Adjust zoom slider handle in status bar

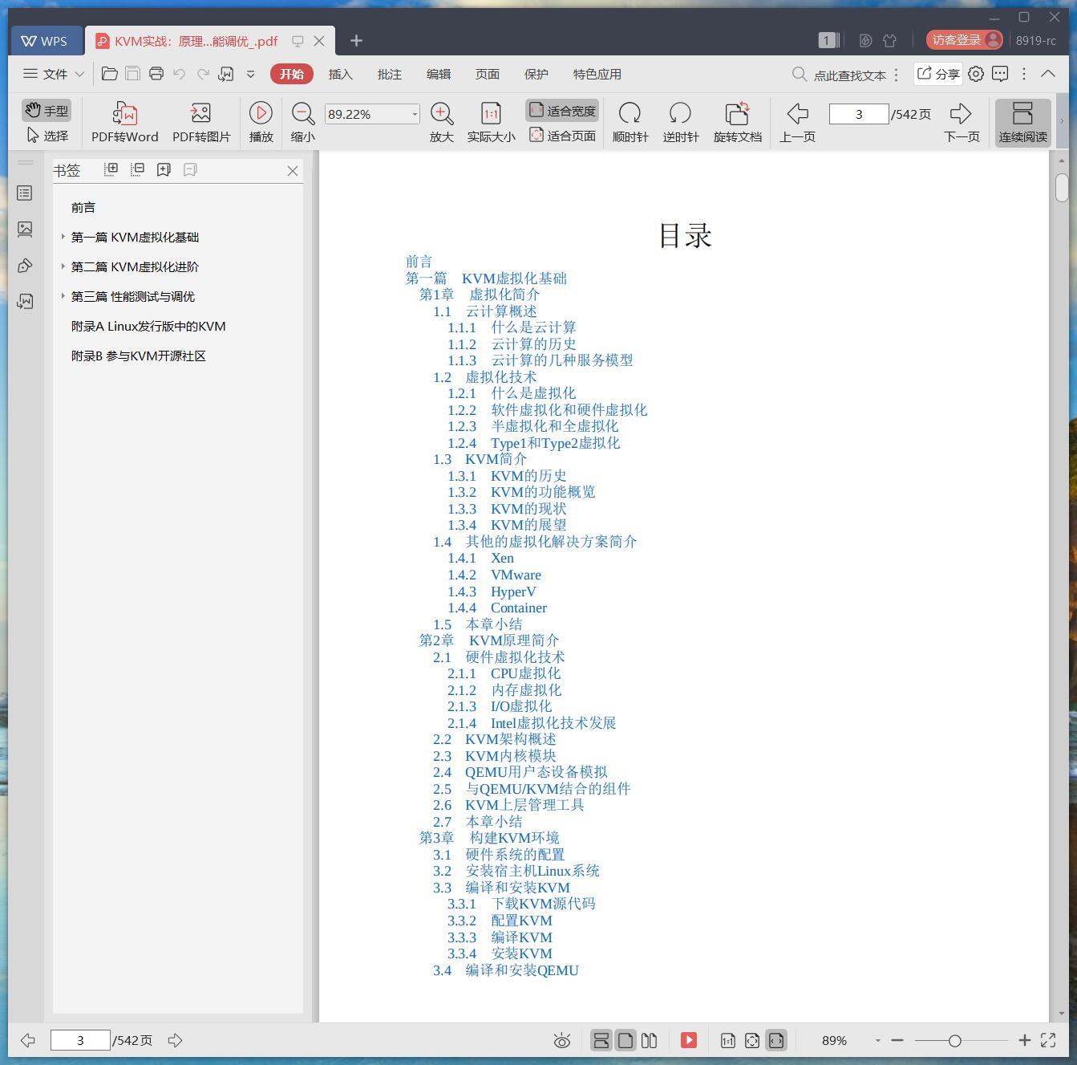pyautogui.click(x=954, y=1040)
